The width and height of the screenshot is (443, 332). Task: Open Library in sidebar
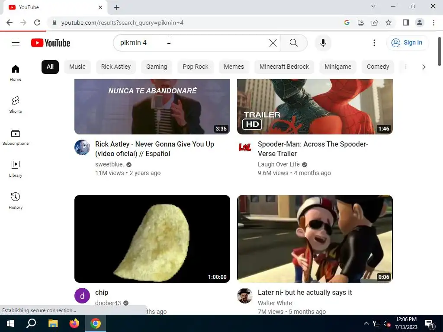click(x=16, y=169)
